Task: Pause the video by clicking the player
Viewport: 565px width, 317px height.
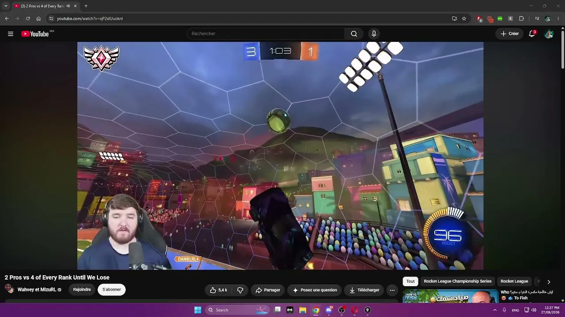Action: 280,155
